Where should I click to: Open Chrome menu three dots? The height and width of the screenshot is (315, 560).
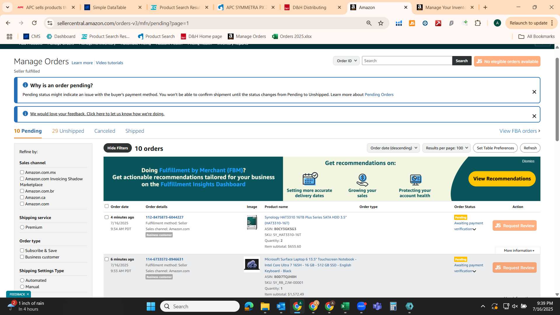pos(552,23)
